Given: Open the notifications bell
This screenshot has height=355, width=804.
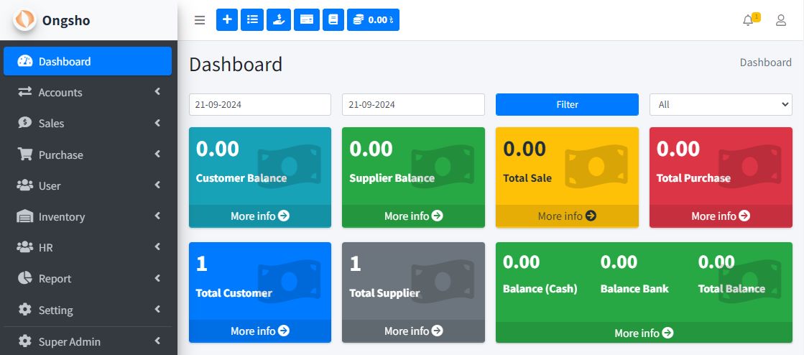Looking at the screenshot, I should point(749,20).
